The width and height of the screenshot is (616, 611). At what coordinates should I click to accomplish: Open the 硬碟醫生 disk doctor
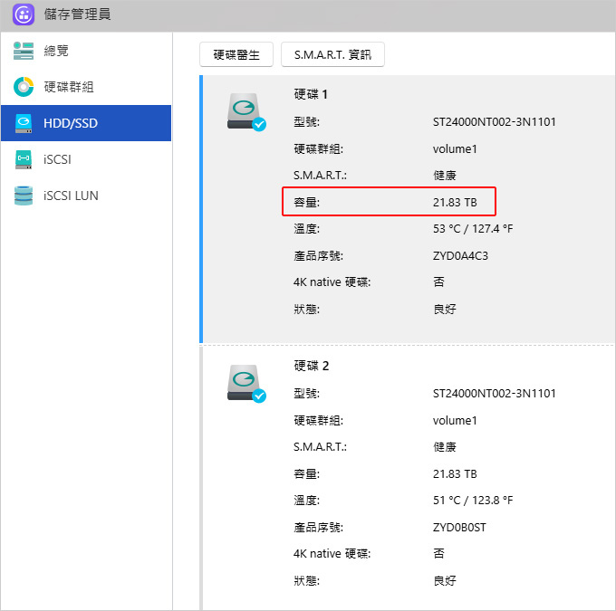click(x=236, y=54)
